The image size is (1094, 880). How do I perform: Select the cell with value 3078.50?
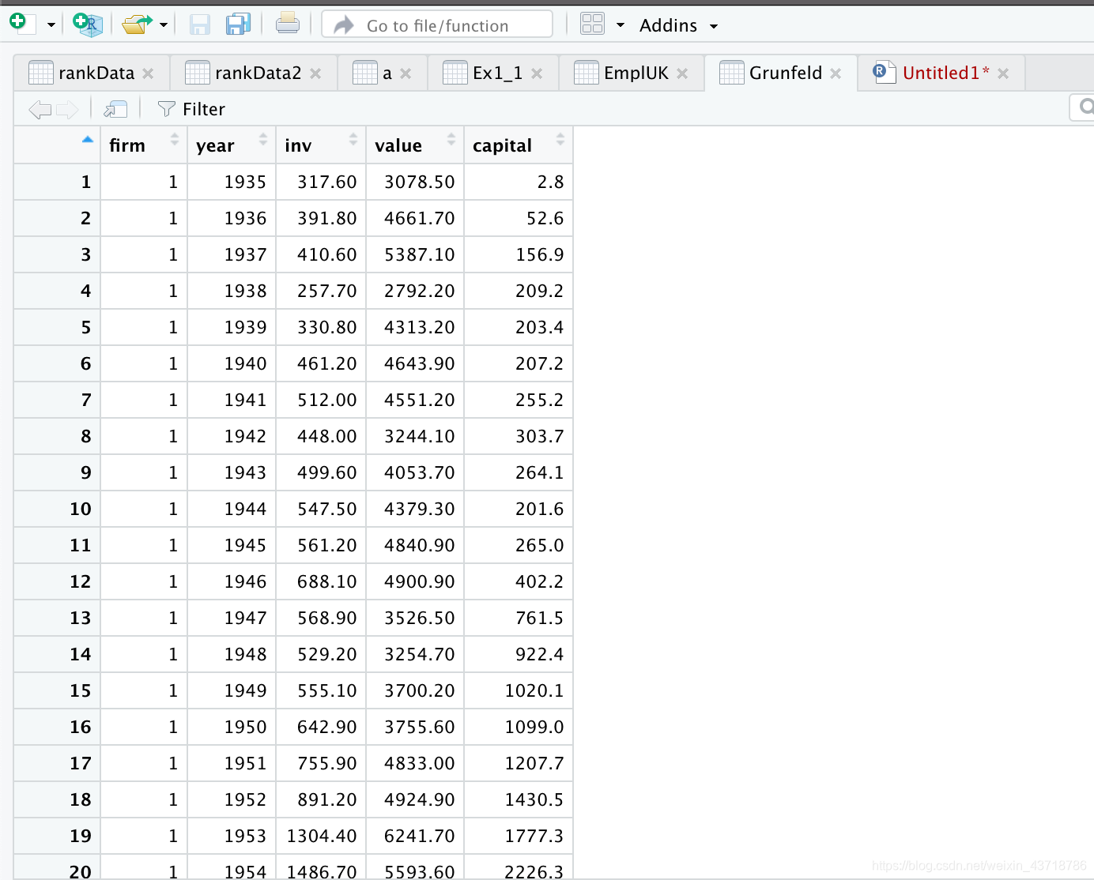(415, 182)
